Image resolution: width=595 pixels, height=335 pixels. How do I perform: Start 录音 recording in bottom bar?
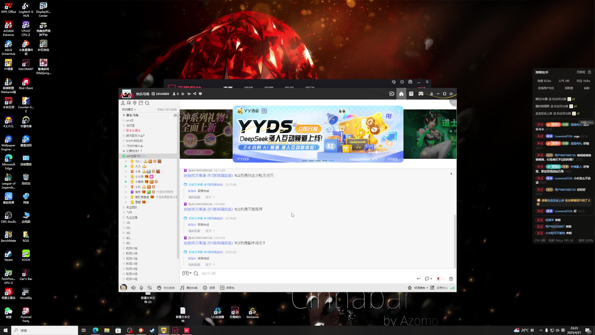(209, 288)
